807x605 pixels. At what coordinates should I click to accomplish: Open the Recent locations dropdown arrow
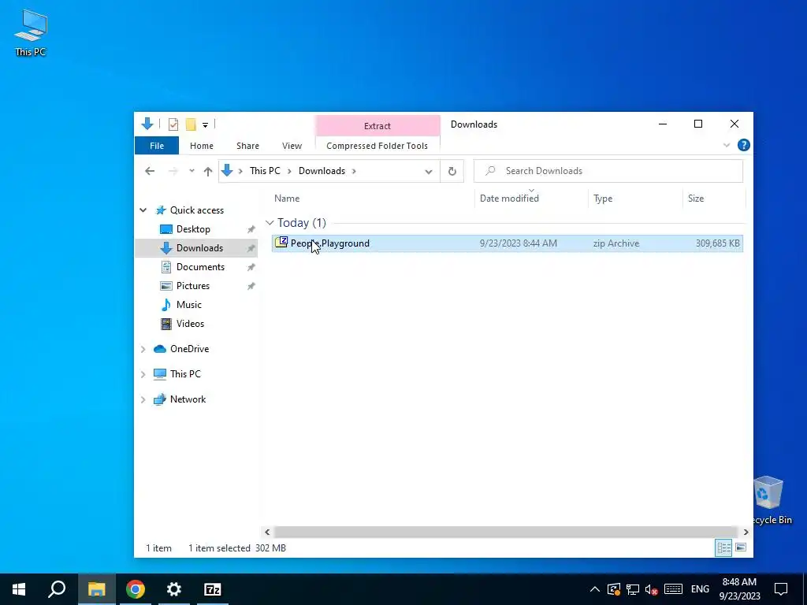point(192,171)
